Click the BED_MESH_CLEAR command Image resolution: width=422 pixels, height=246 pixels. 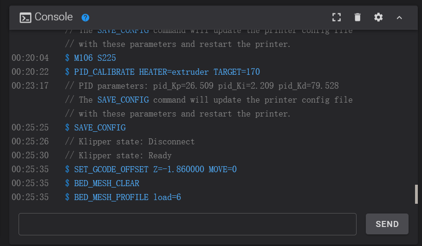pyautogui.click(x=106, y=183)
